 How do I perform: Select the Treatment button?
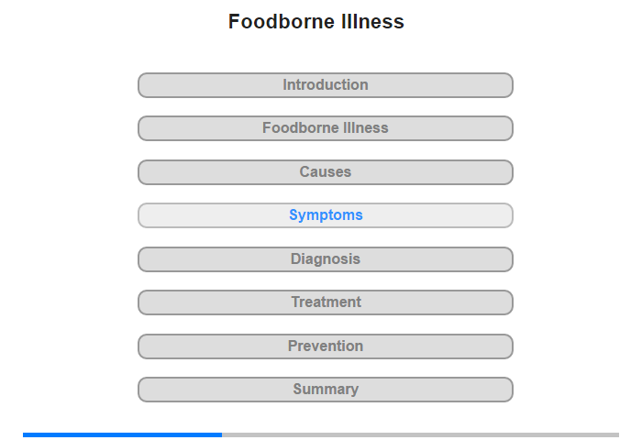325,302
